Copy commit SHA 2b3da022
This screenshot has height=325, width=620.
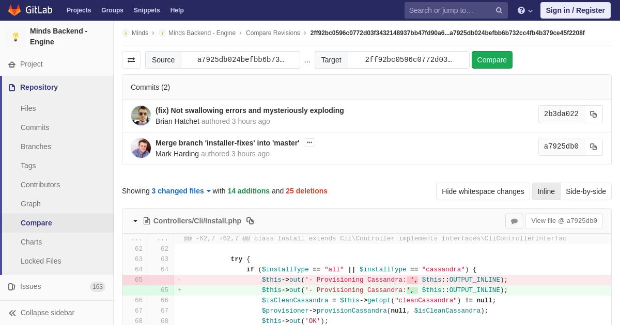click(593, 115)
